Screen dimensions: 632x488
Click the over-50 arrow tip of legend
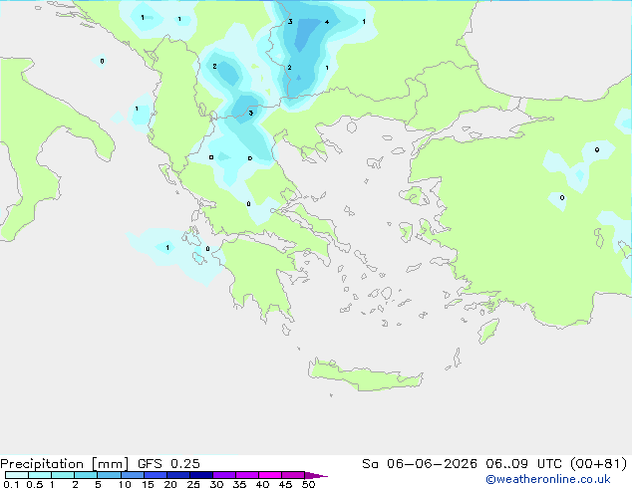tap(316, 475)
